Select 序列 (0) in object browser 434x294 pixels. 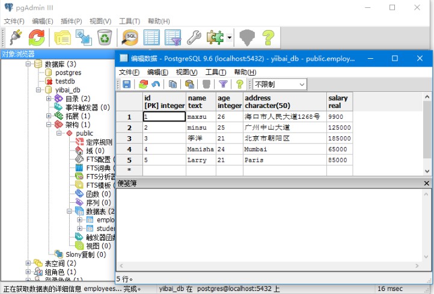click(98, 203)
